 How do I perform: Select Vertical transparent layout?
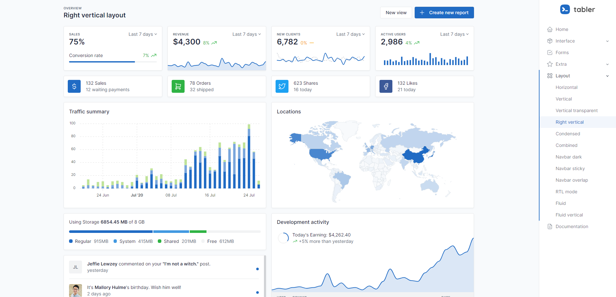click(x=578, y=110)
